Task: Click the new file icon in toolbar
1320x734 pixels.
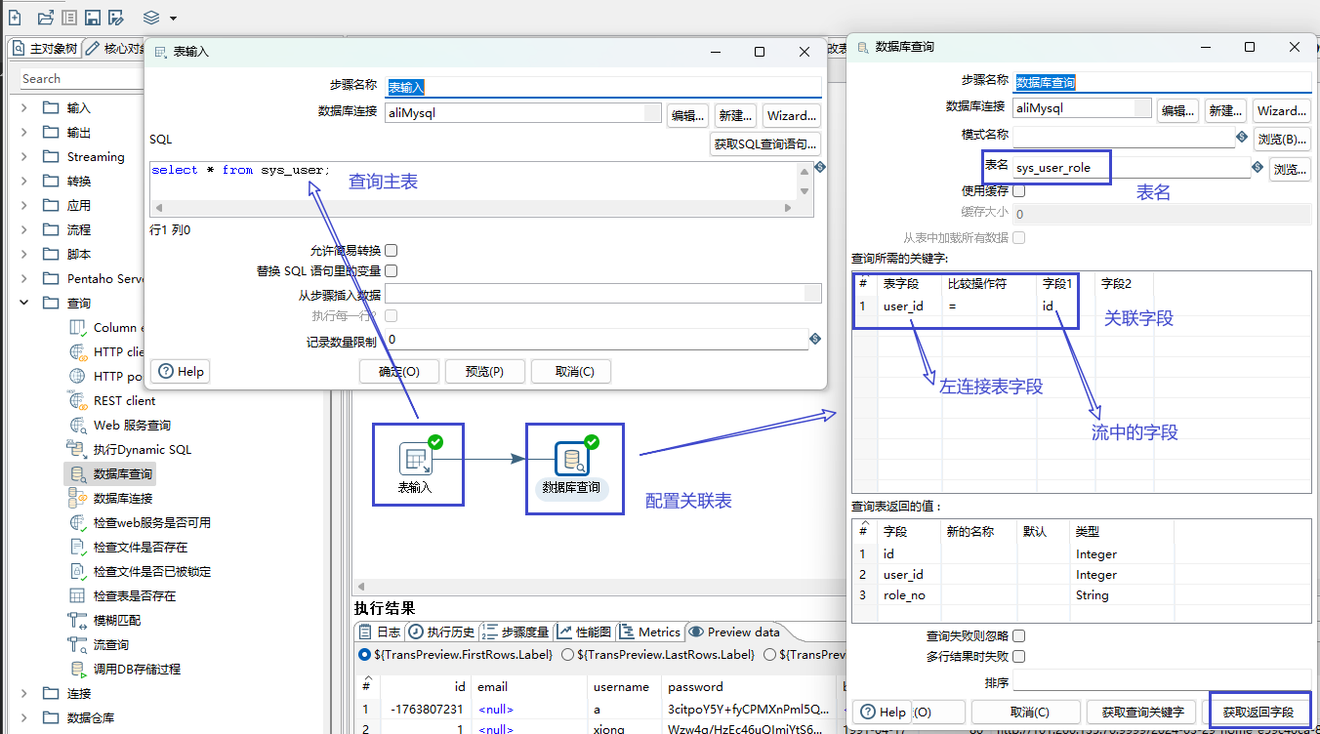Action: click(x=15, y=18)
